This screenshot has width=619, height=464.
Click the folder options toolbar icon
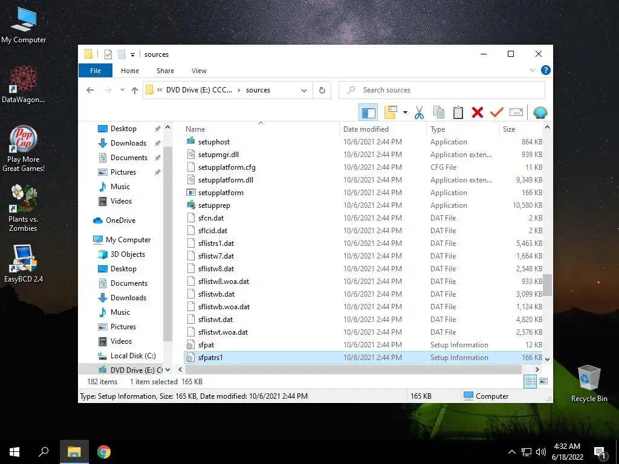tap(391, 113)
